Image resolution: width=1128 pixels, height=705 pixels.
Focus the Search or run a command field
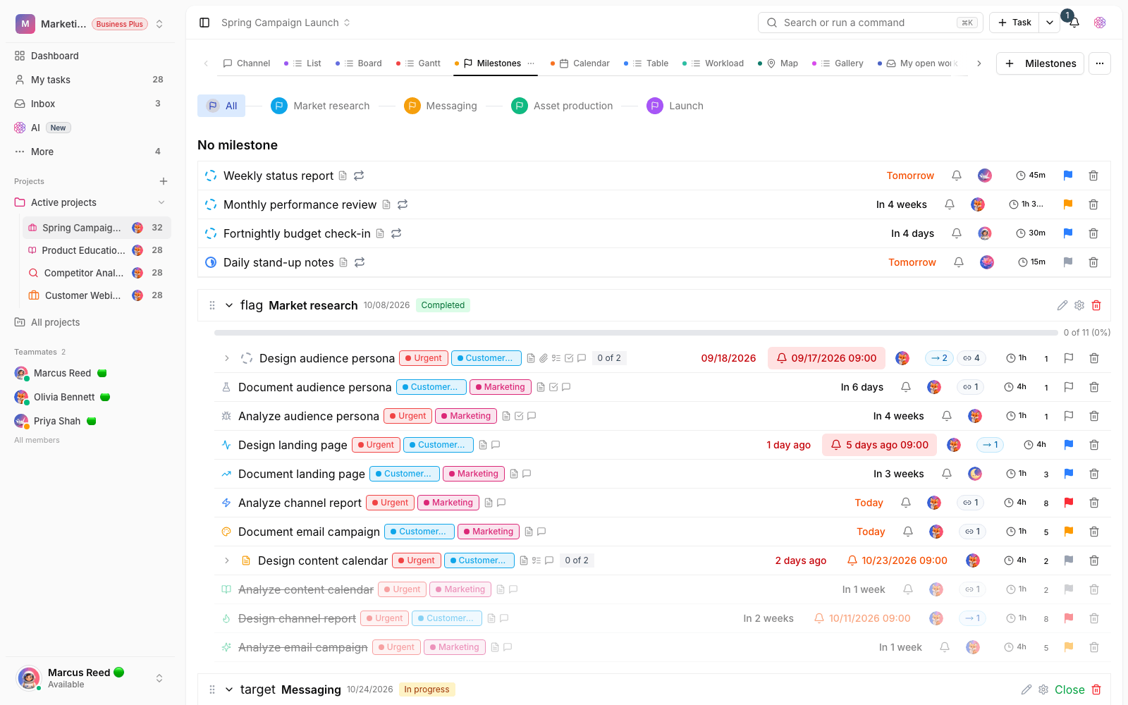871,23
